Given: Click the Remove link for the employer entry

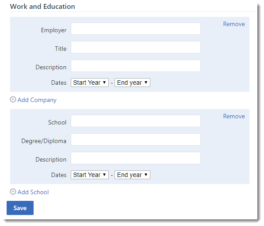Looking at the screenshot, I should tap(234, 24).
